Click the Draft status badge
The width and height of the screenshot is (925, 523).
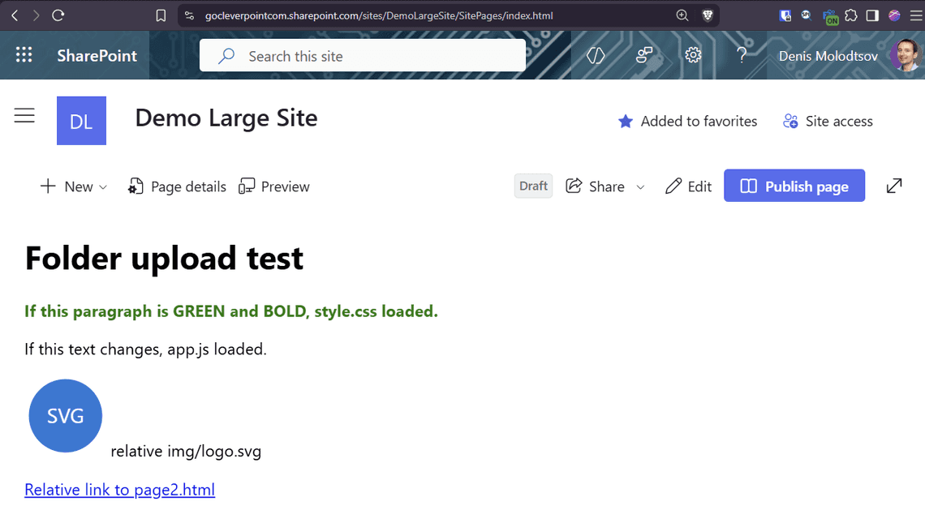[533, 186]
